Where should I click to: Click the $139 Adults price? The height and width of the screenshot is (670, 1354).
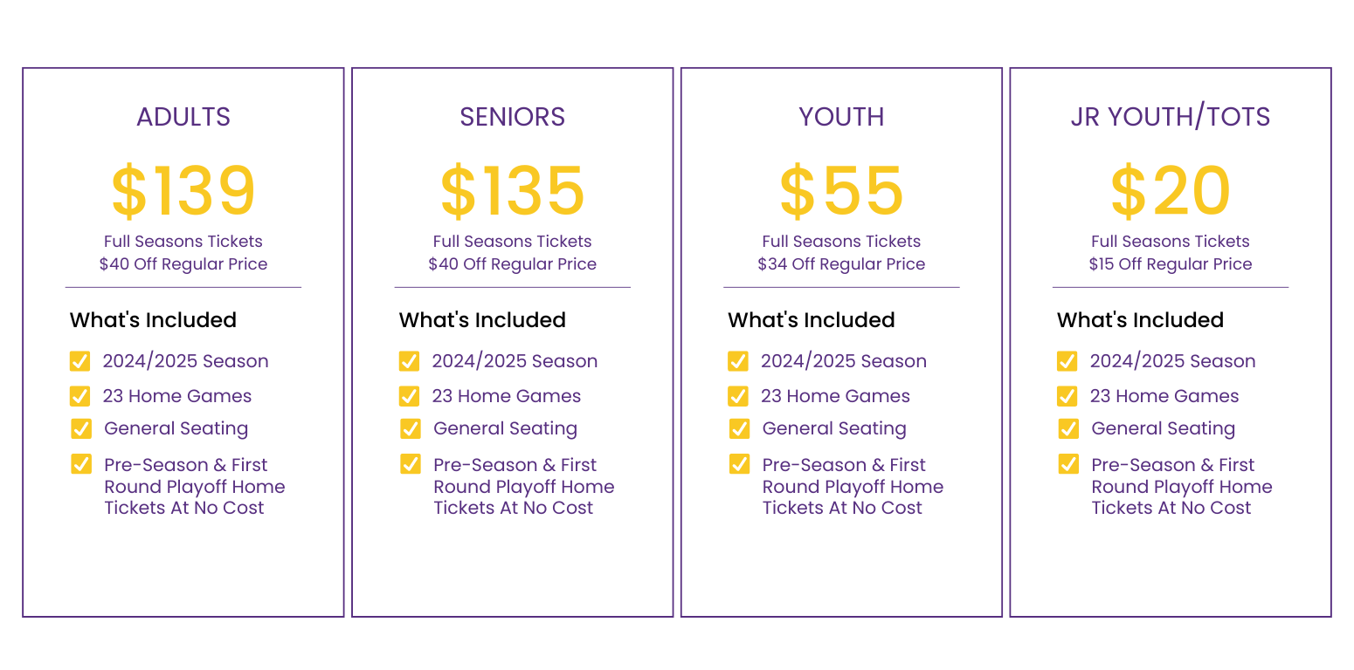coord(183,191)
